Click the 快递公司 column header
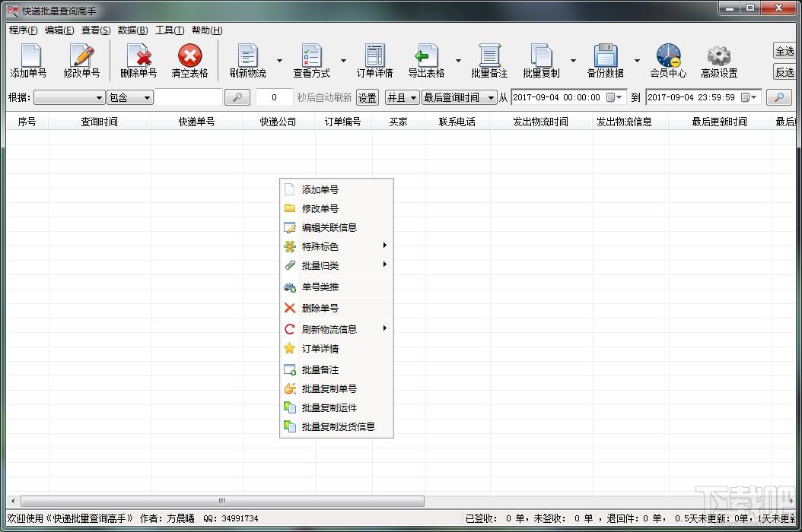This screenshot has width=802, height=532. pyautogui.click(x=278, y=122)
